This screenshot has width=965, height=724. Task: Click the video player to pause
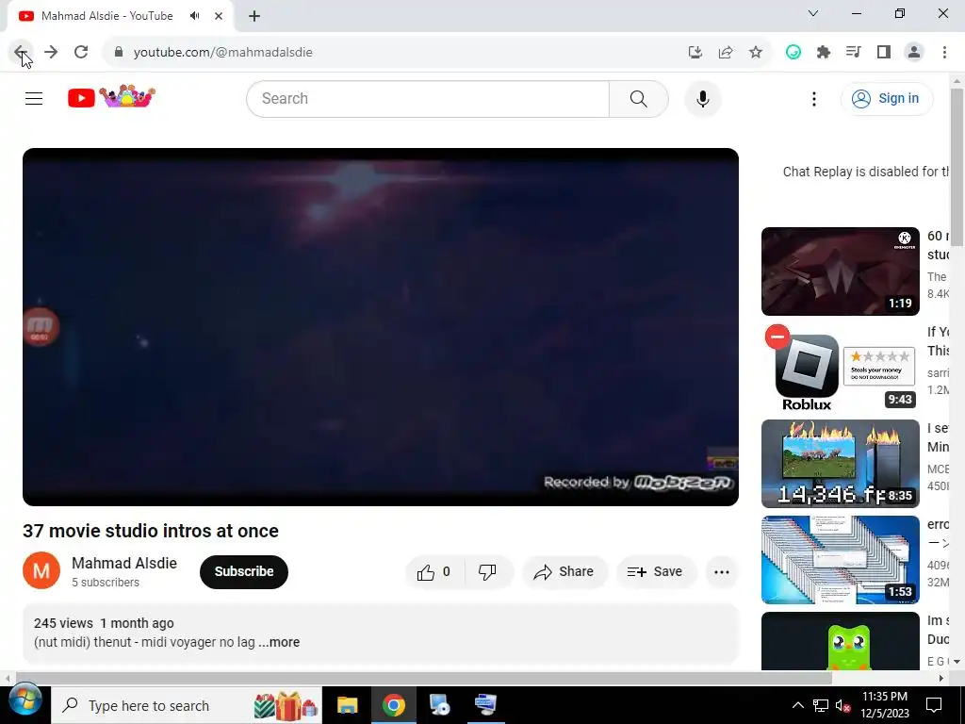[x=381, y=327]
